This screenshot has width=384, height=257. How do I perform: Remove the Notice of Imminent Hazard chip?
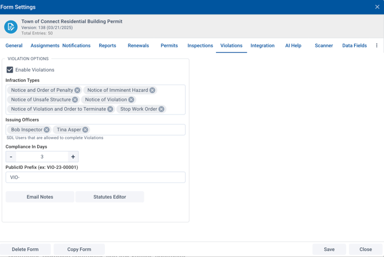point(152,90)
